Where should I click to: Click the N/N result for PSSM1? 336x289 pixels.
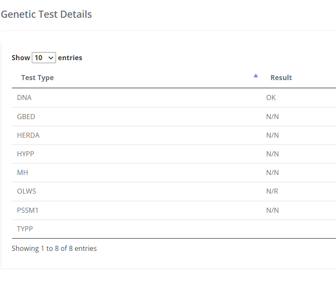pyautogui.click(x=272, y=210)
